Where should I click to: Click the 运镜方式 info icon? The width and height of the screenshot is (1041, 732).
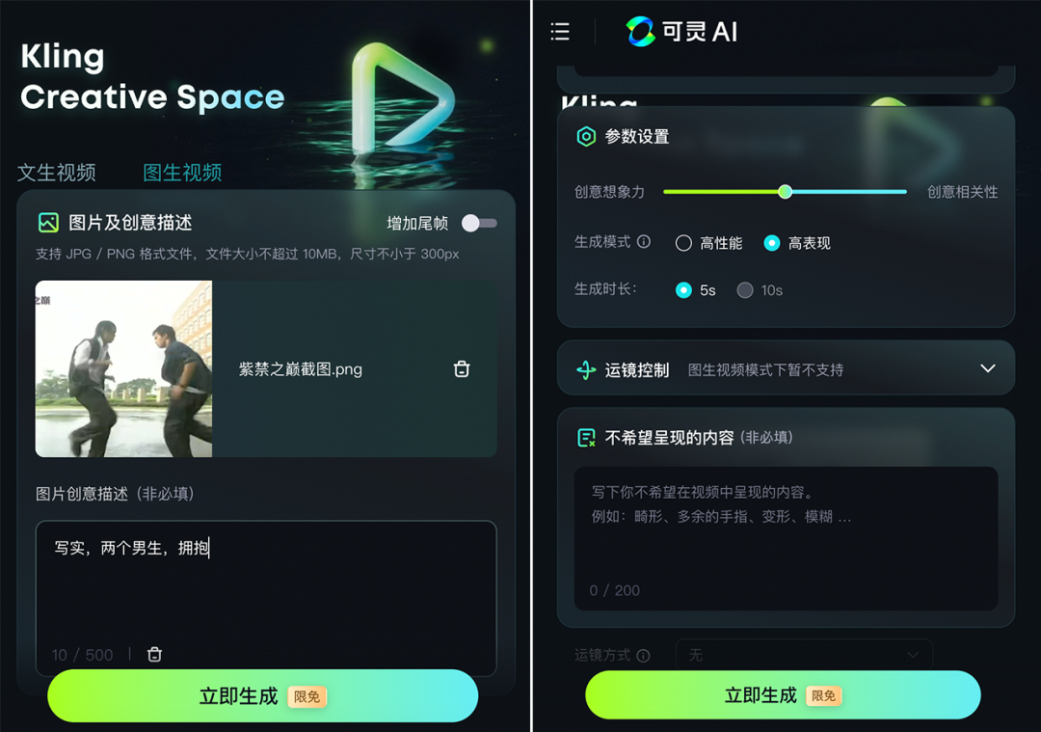(643, 656)
